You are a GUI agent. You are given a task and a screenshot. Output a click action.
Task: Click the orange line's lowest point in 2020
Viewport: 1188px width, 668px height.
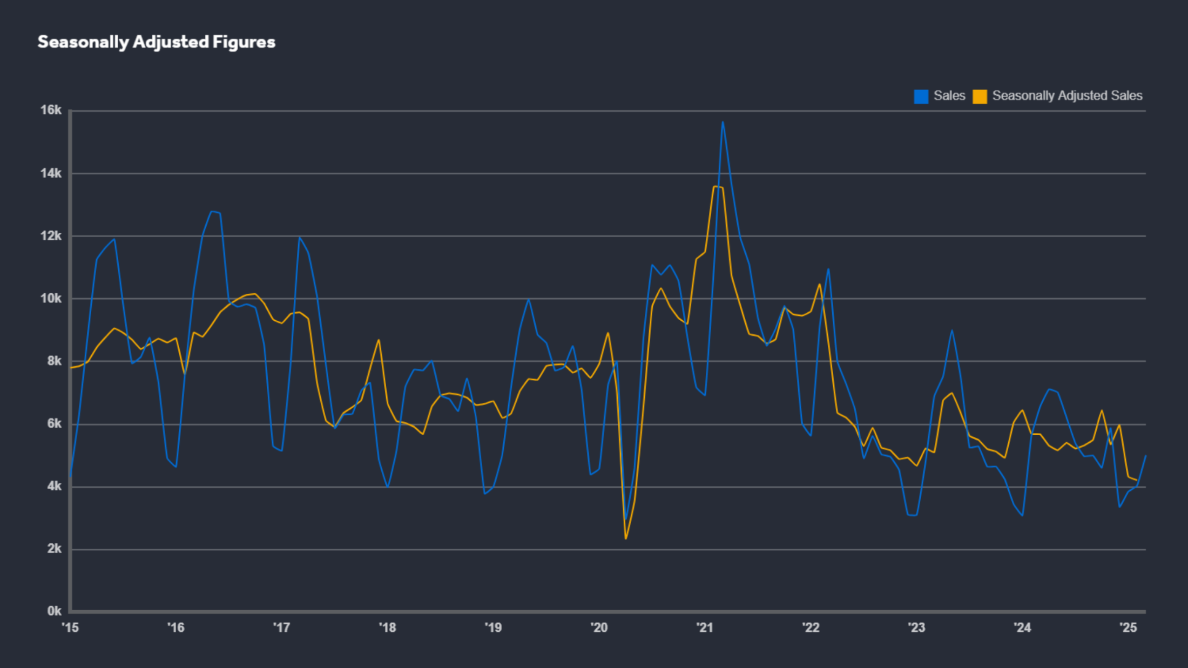point(625,538)
